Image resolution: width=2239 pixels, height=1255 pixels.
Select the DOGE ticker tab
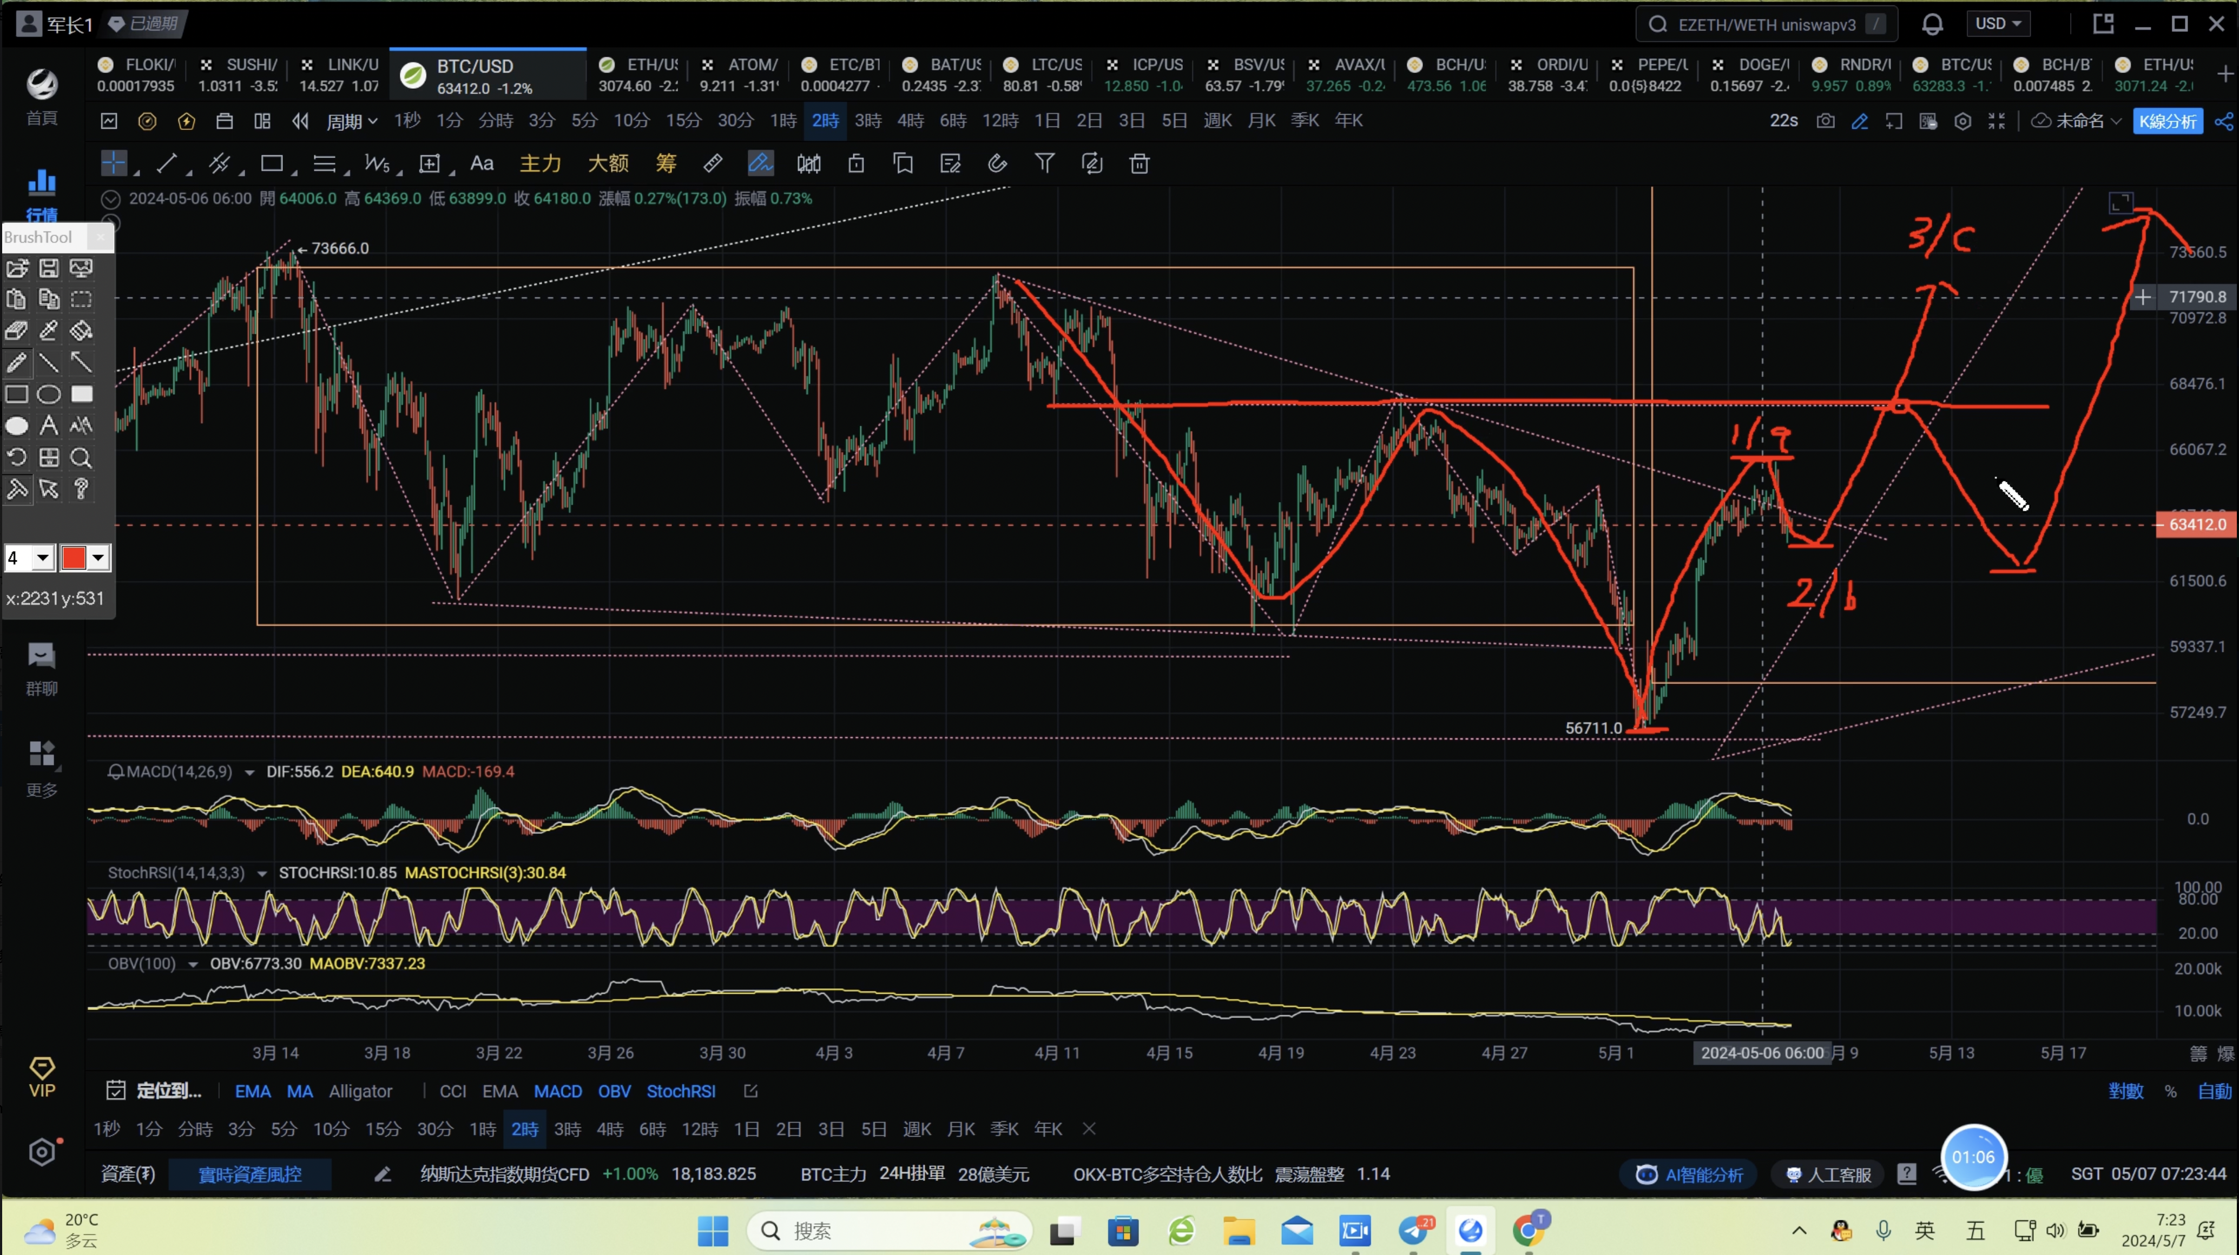(1750, 75)
